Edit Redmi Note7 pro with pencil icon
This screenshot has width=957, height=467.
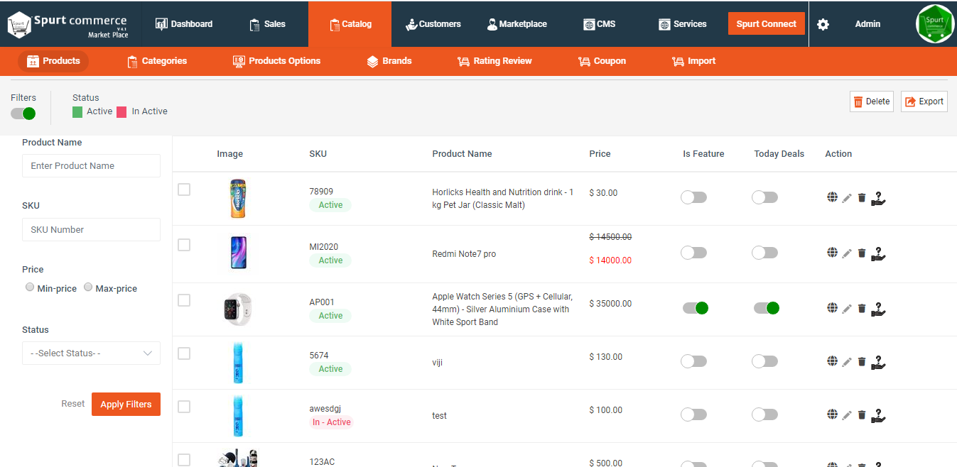click(x=847, y=253)
